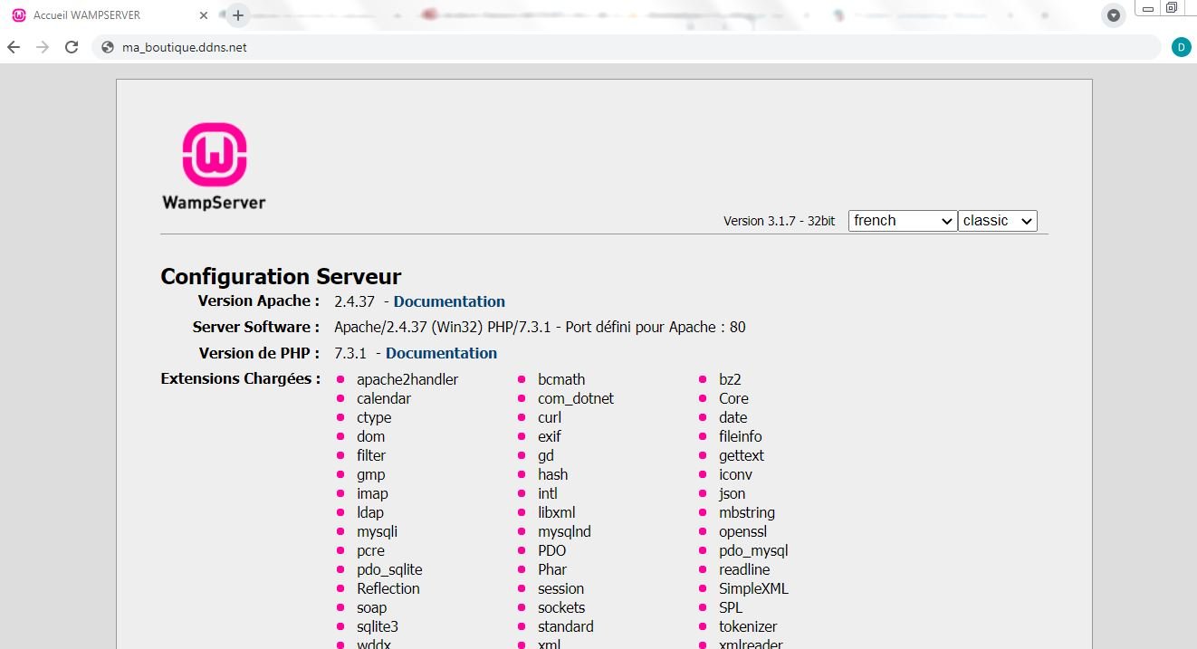
Task: Click the mysqli extension entry
Action: coord(377,531)
